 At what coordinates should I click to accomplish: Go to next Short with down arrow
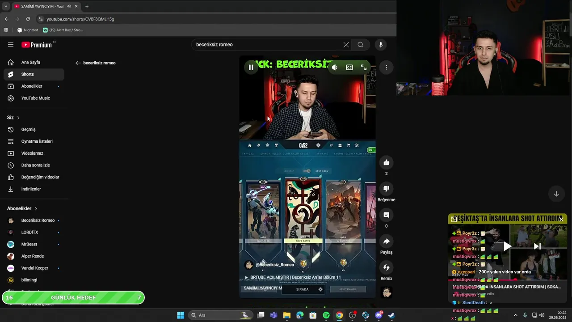pyautogui.click(x=556, y=194)
